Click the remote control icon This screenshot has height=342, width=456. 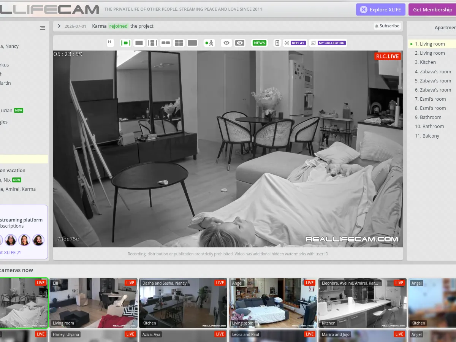coord(277,43)
